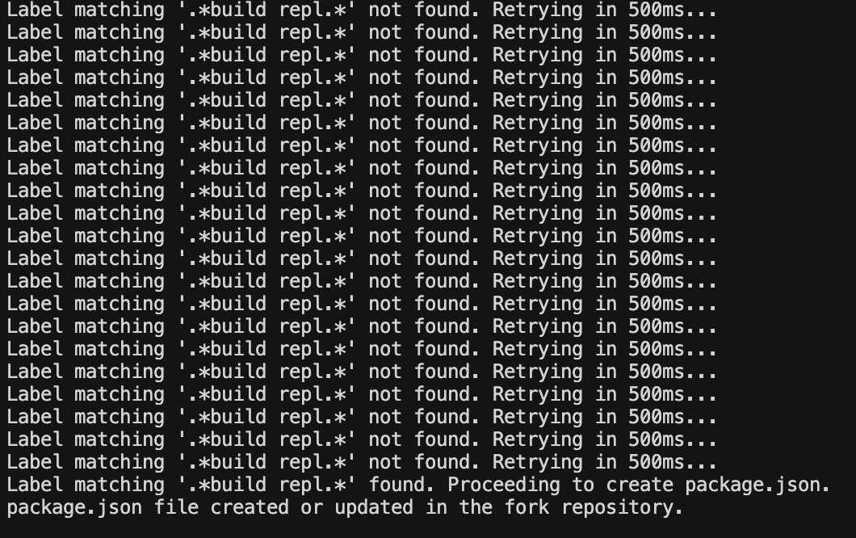Click the word "or" in the final line
856x538 pixels.
312,508
